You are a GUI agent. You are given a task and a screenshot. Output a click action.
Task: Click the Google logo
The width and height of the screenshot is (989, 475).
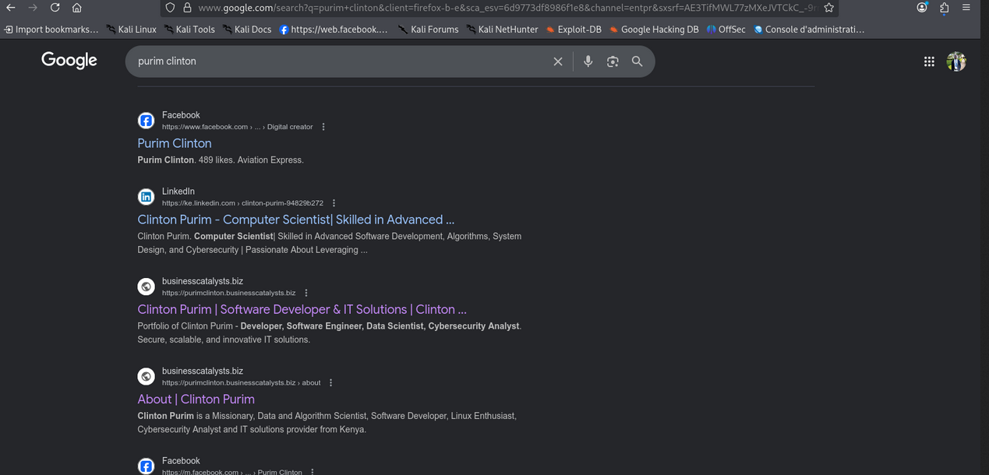tap(69, 61)
